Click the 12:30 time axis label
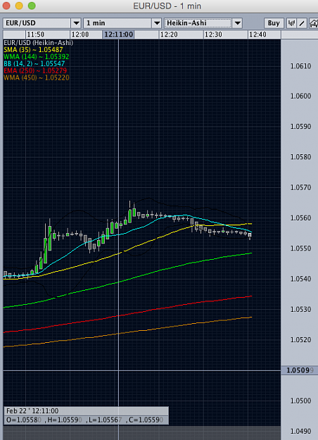318x440 pixels. (x=213, y=34)
